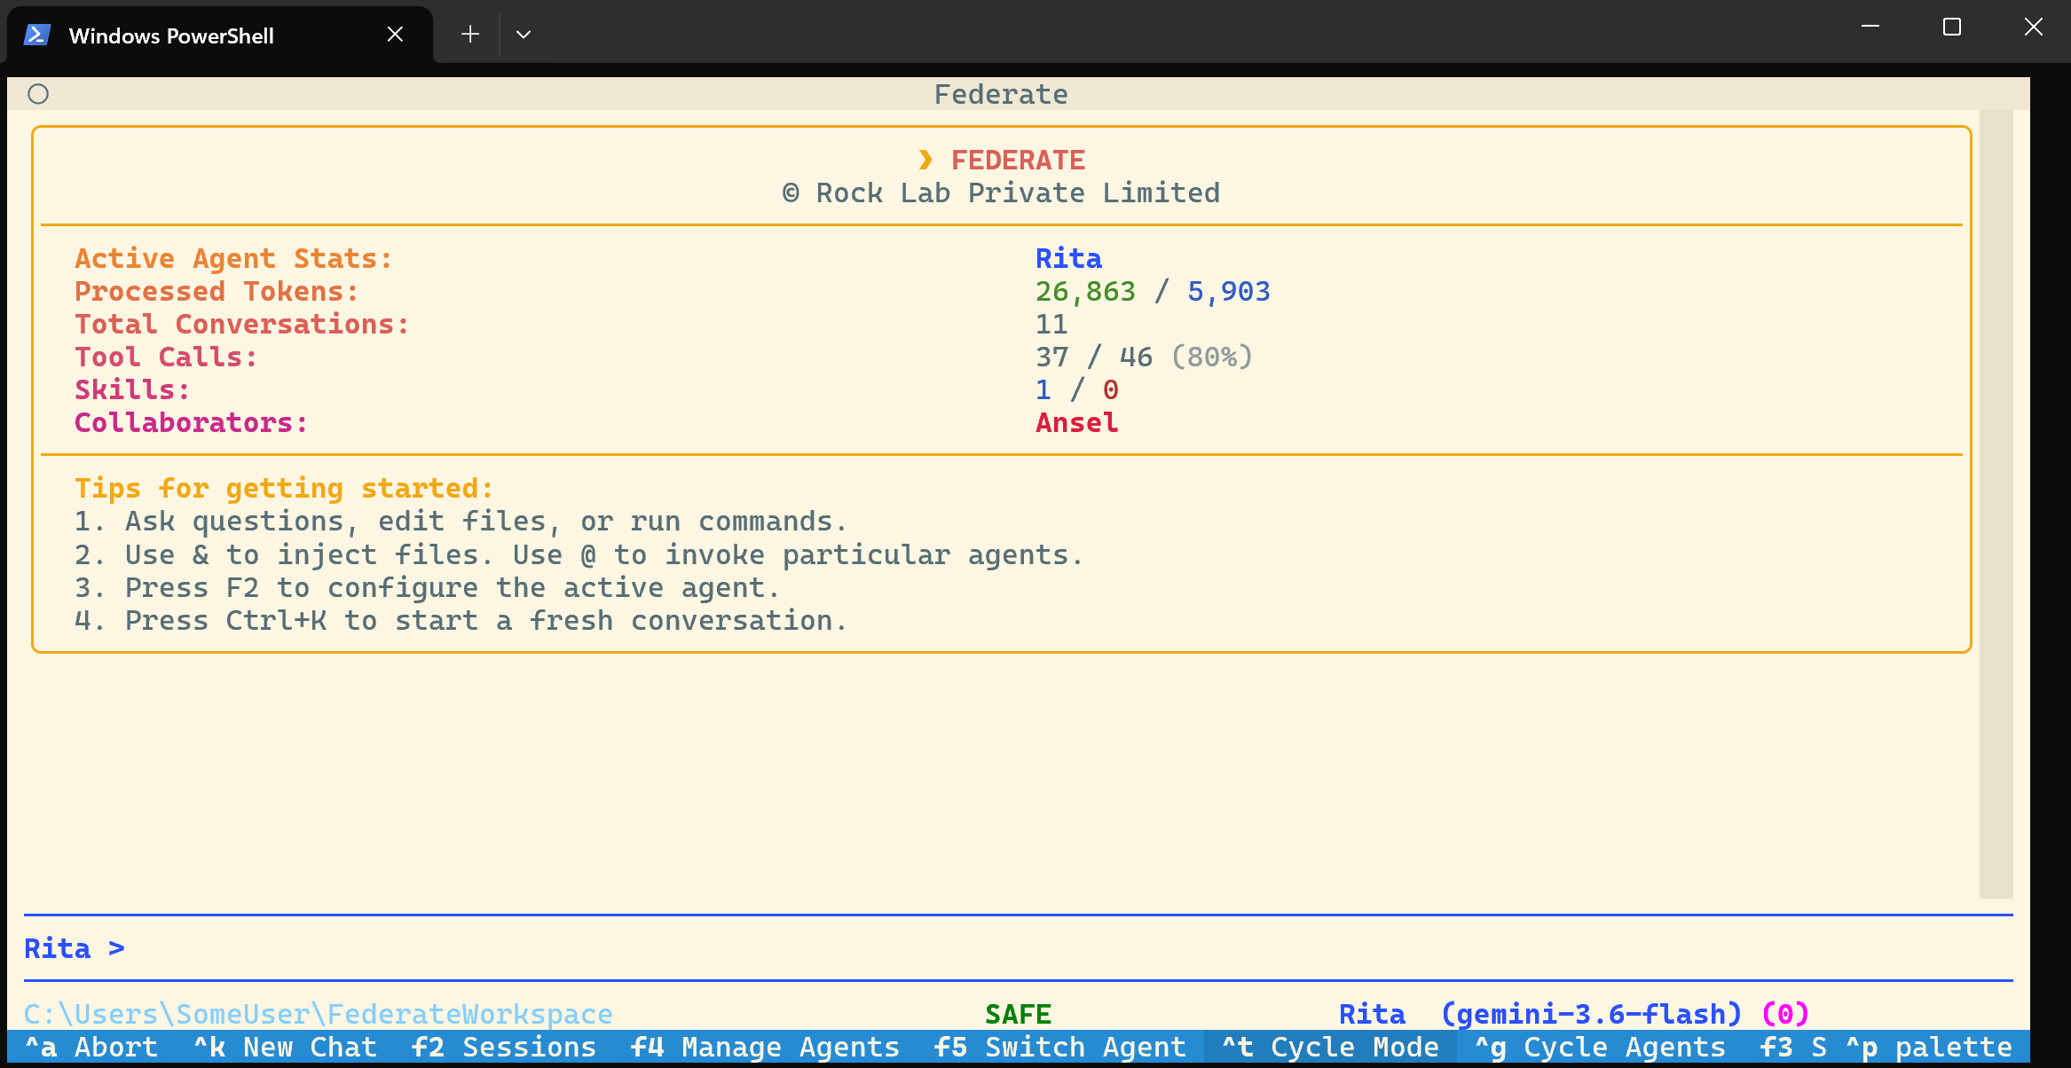2071x1068 pixels.
Task: Open a new terminal tab with plus
Action: 470,35
